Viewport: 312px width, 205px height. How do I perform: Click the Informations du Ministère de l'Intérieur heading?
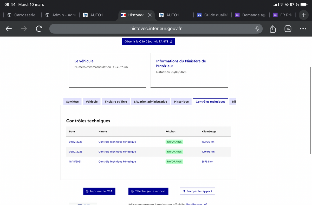tap(181, 63)
